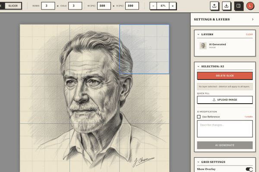Collapse the Selection: A3 section
Viewport: 259px width, 172px height.
tap(198, 67)
